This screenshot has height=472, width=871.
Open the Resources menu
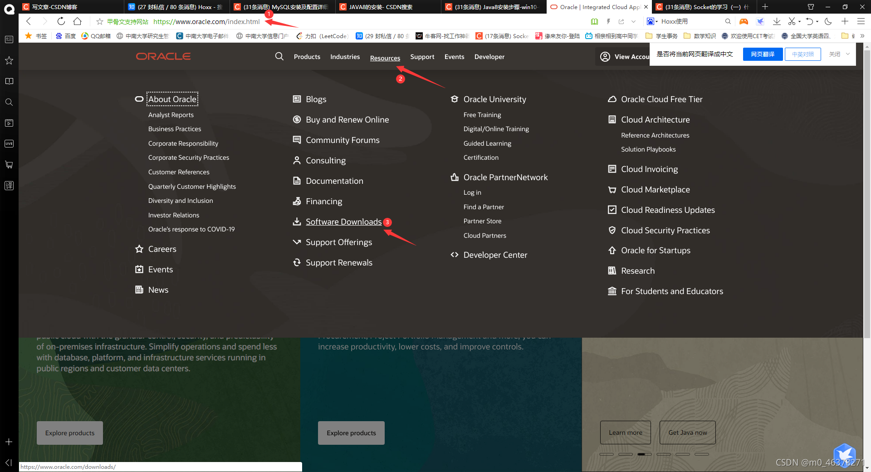(x=385, y=58)
